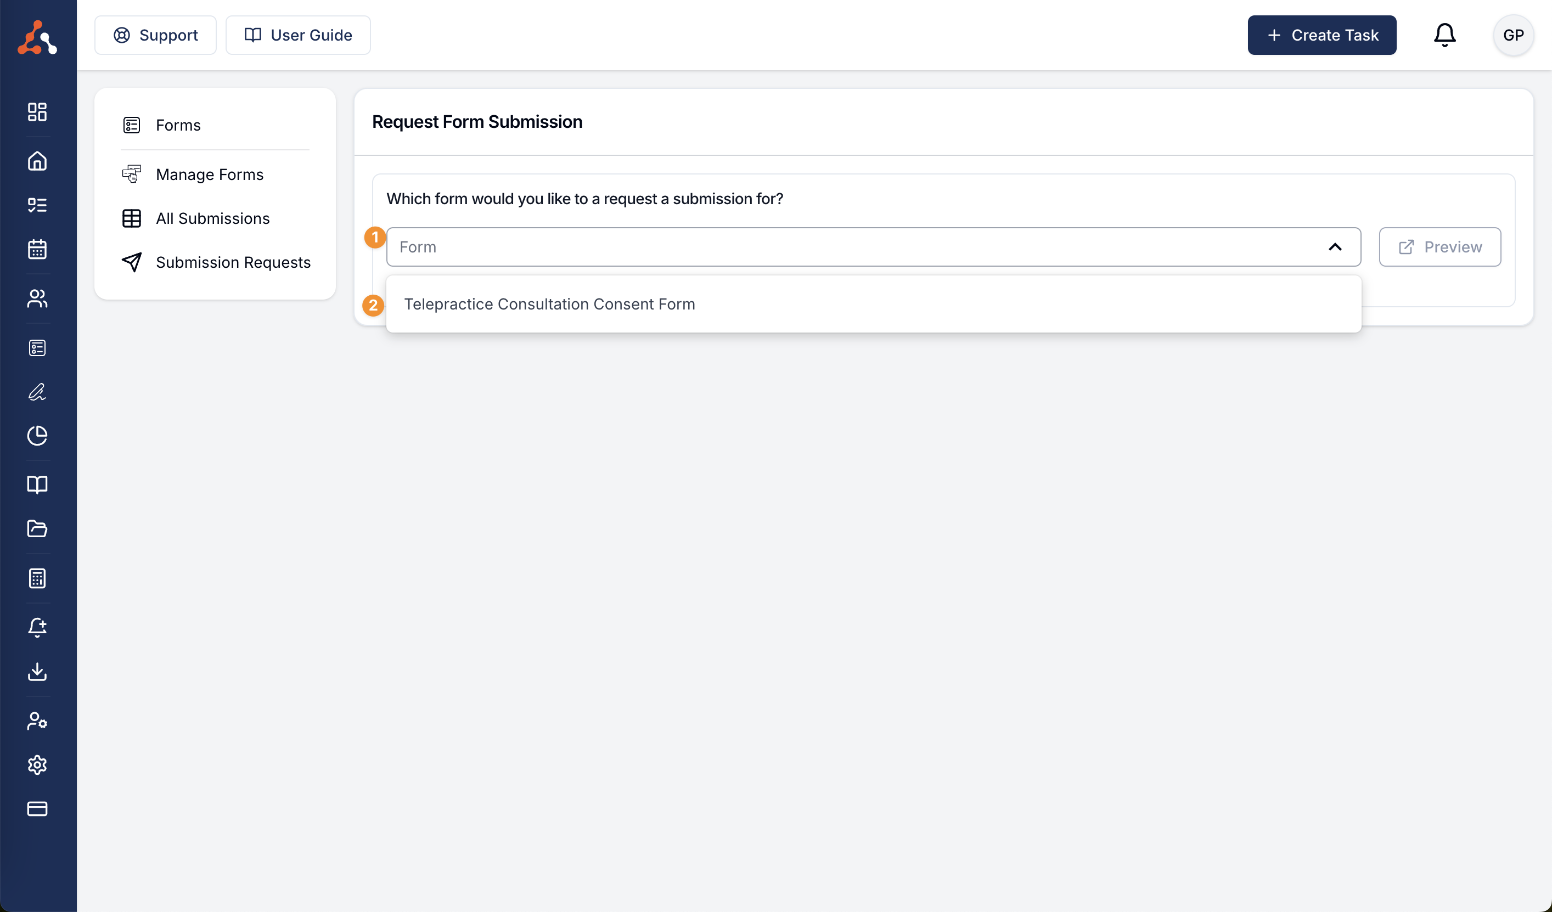Navigate to Manage Forms

point(210,174)
